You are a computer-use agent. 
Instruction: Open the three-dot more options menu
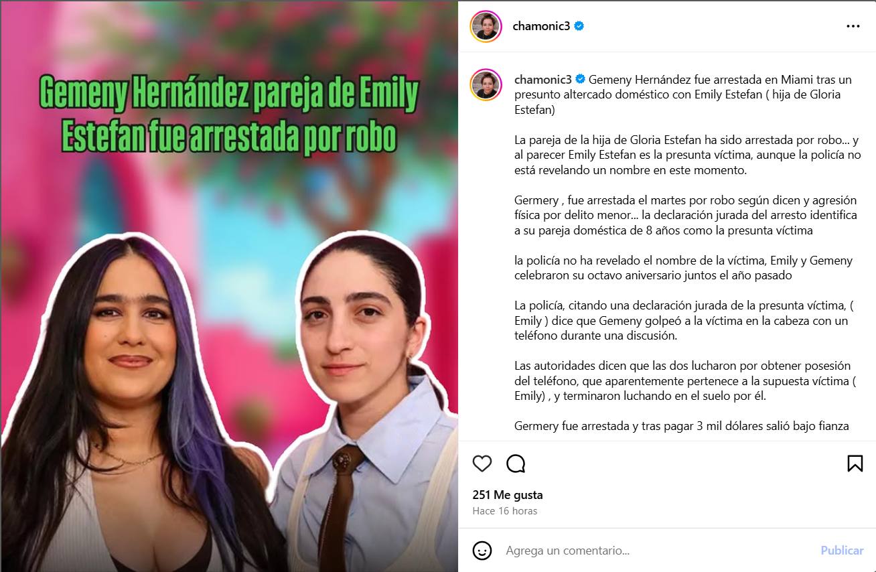pos(853,26)
